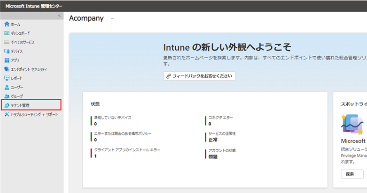Open the ellipsis menu beside Acompany
Screen dimensions: 367x193
coord(113,18)
